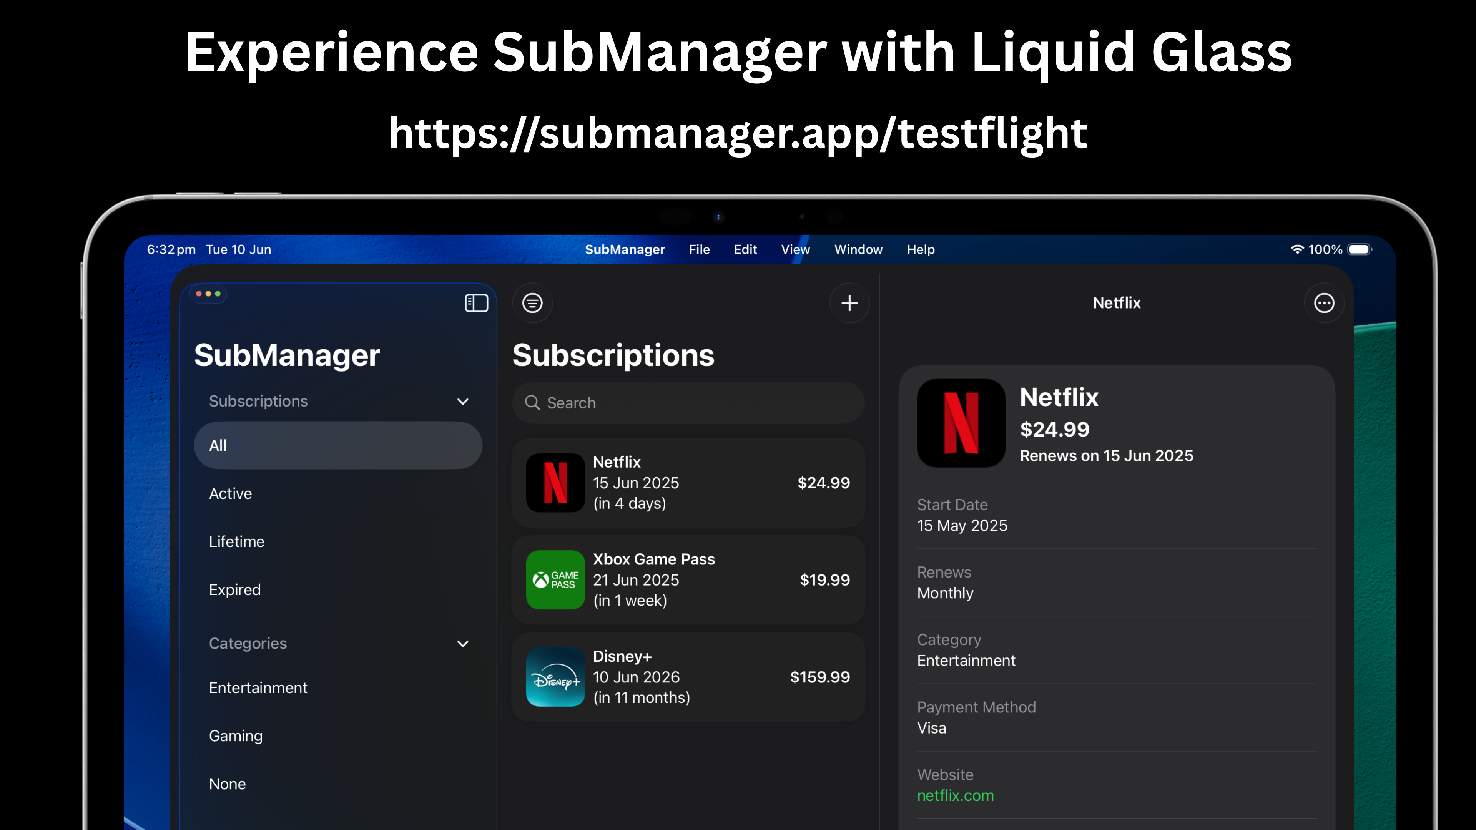Open the Edit menu

click(745, 250)
